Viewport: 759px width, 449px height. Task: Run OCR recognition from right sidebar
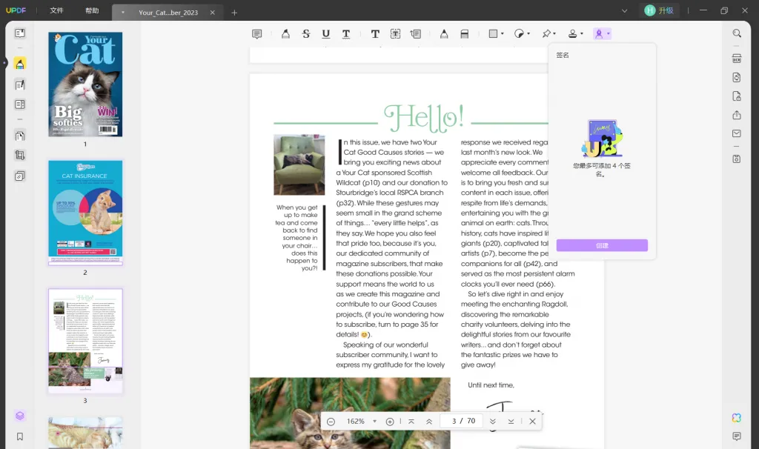(737, 59)
